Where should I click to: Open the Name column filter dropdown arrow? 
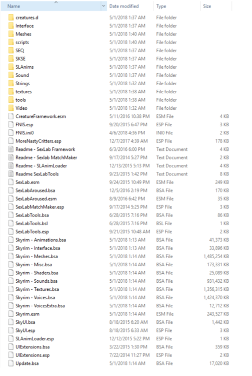click(103, 6)
